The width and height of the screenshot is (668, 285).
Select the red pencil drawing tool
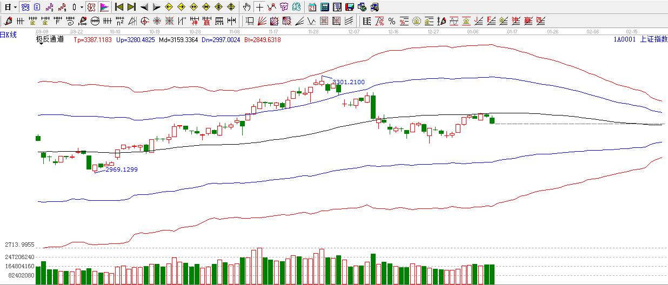(8, 21)
